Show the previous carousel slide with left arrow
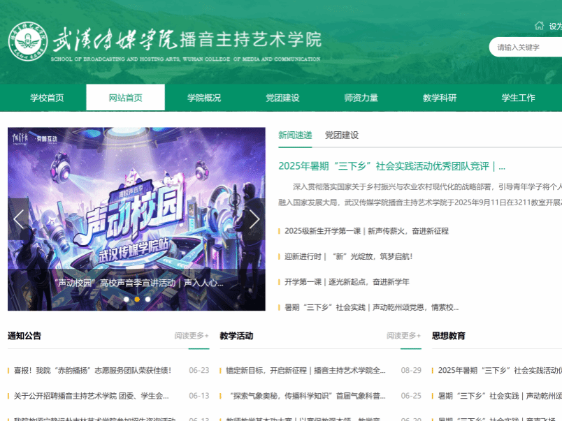 click(x=19, y=219)
